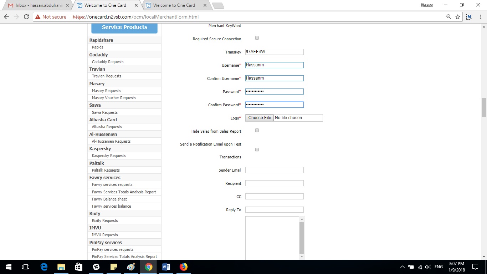This screenshot has width=487, height=274.
Task: Check Hide Sales from Sales Report
Action: click(x=257, y=130)
